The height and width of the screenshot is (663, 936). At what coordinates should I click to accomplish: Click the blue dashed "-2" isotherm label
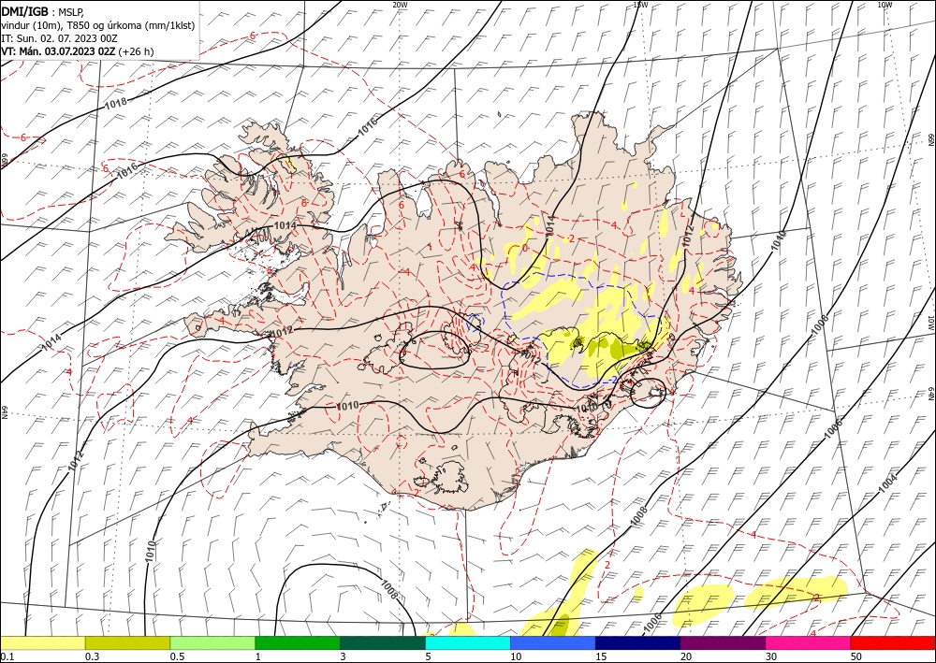click(612, 380)
